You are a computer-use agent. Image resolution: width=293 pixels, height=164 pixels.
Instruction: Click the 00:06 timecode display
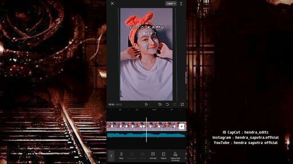[111, 104]
